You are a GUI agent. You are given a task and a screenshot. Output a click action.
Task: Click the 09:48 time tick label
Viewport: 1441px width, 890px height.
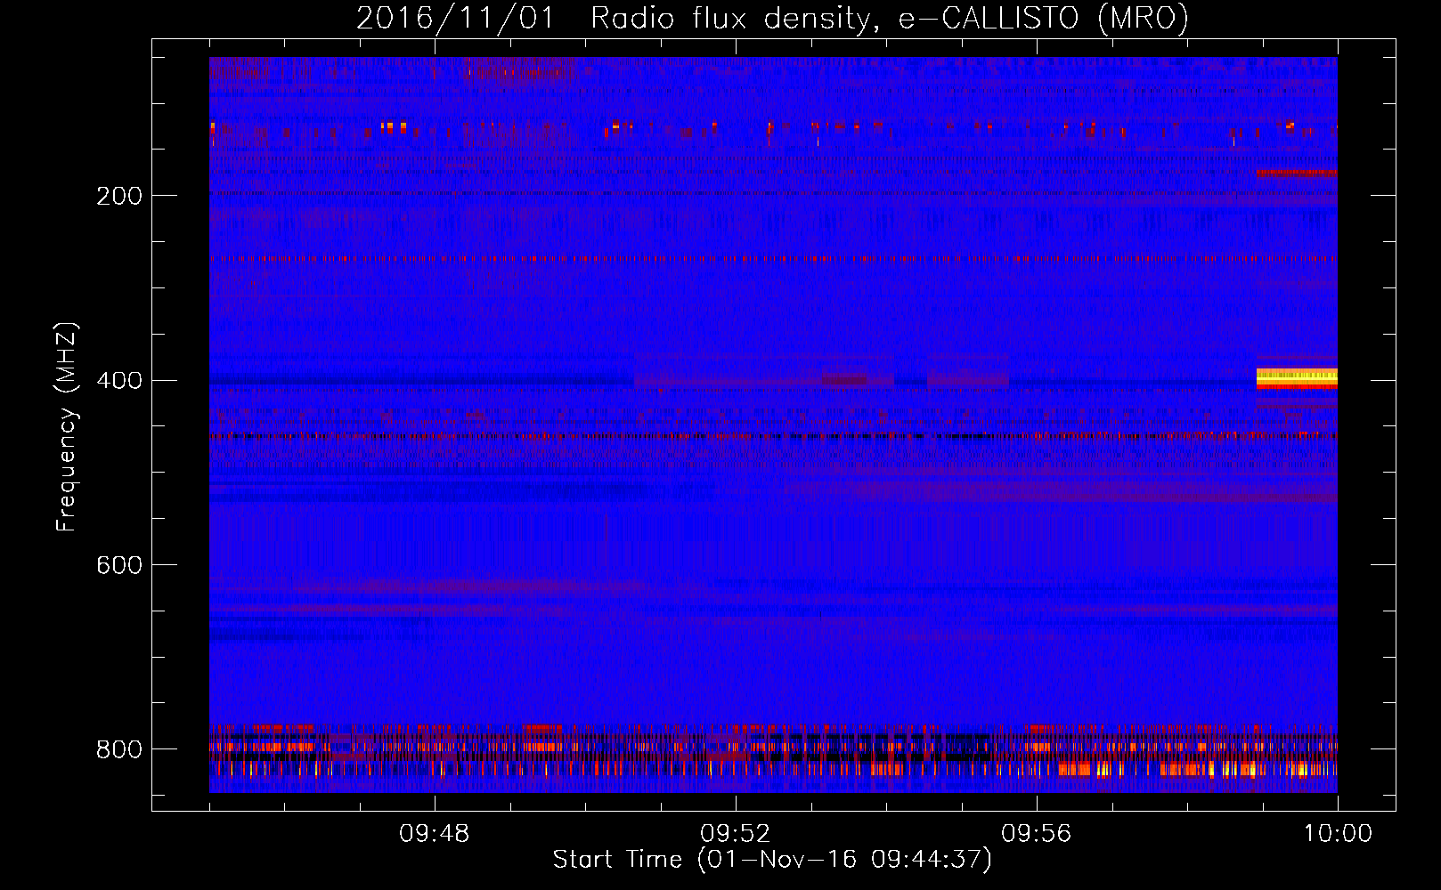(435, 834)
